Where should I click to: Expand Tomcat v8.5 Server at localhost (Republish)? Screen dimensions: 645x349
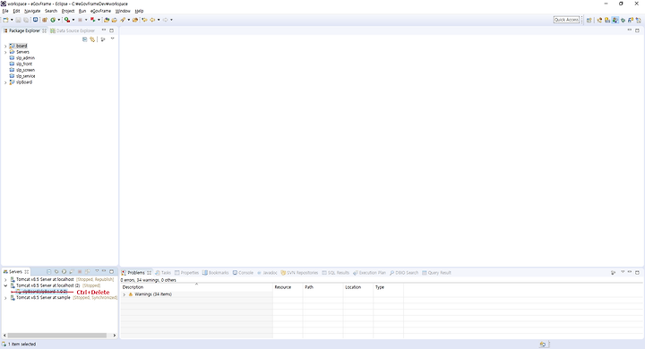[5, 279]
